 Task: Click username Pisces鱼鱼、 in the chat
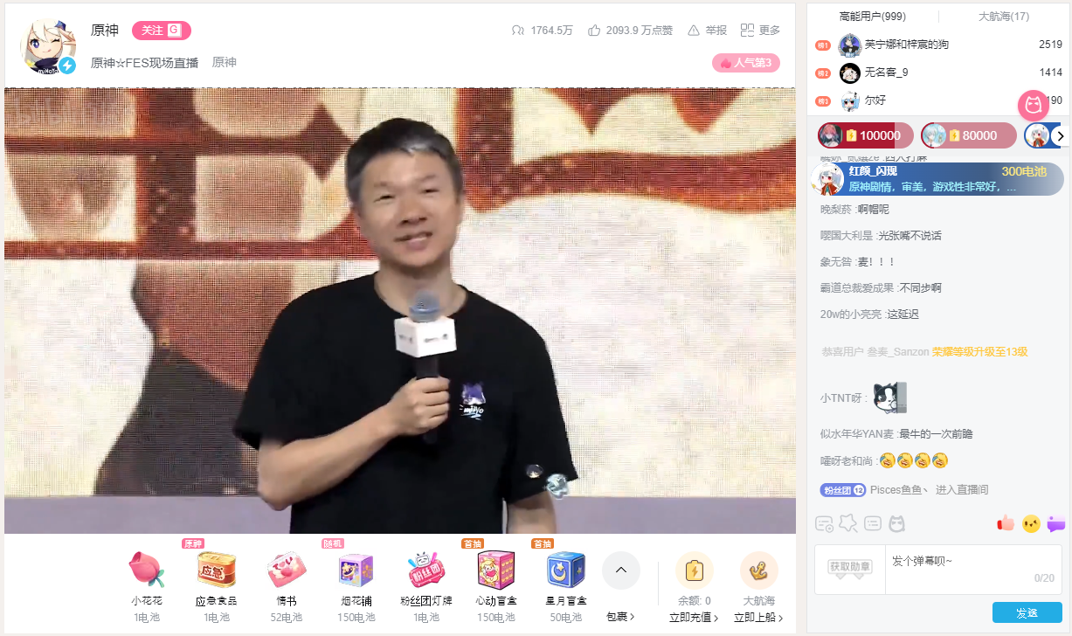(x=902, y=490)
